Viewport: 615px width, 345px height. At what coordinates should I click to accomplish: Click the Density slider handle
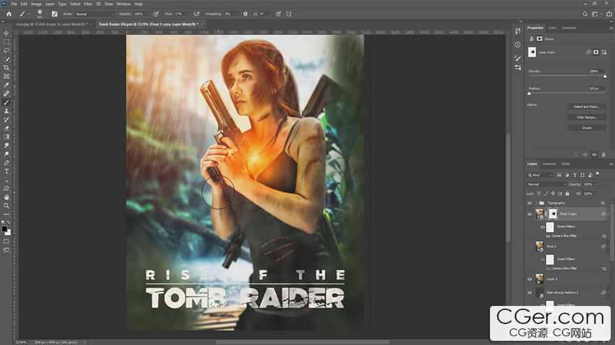[x=605, y=76]
